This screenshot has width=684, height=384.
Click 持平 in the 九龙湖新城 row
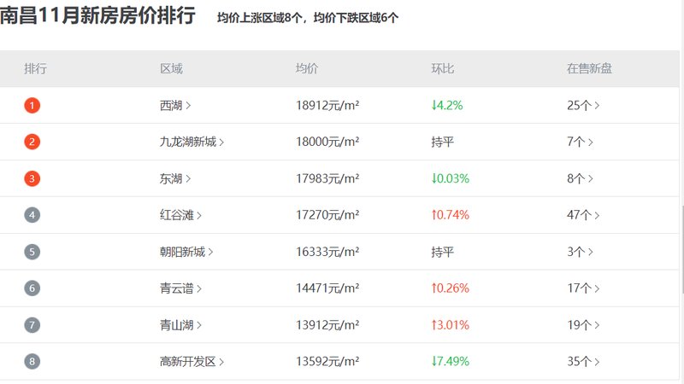point(442,142)
